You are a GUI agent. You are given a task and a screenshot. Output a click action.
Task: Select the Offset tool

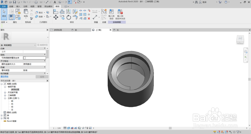tap(62, 11)
